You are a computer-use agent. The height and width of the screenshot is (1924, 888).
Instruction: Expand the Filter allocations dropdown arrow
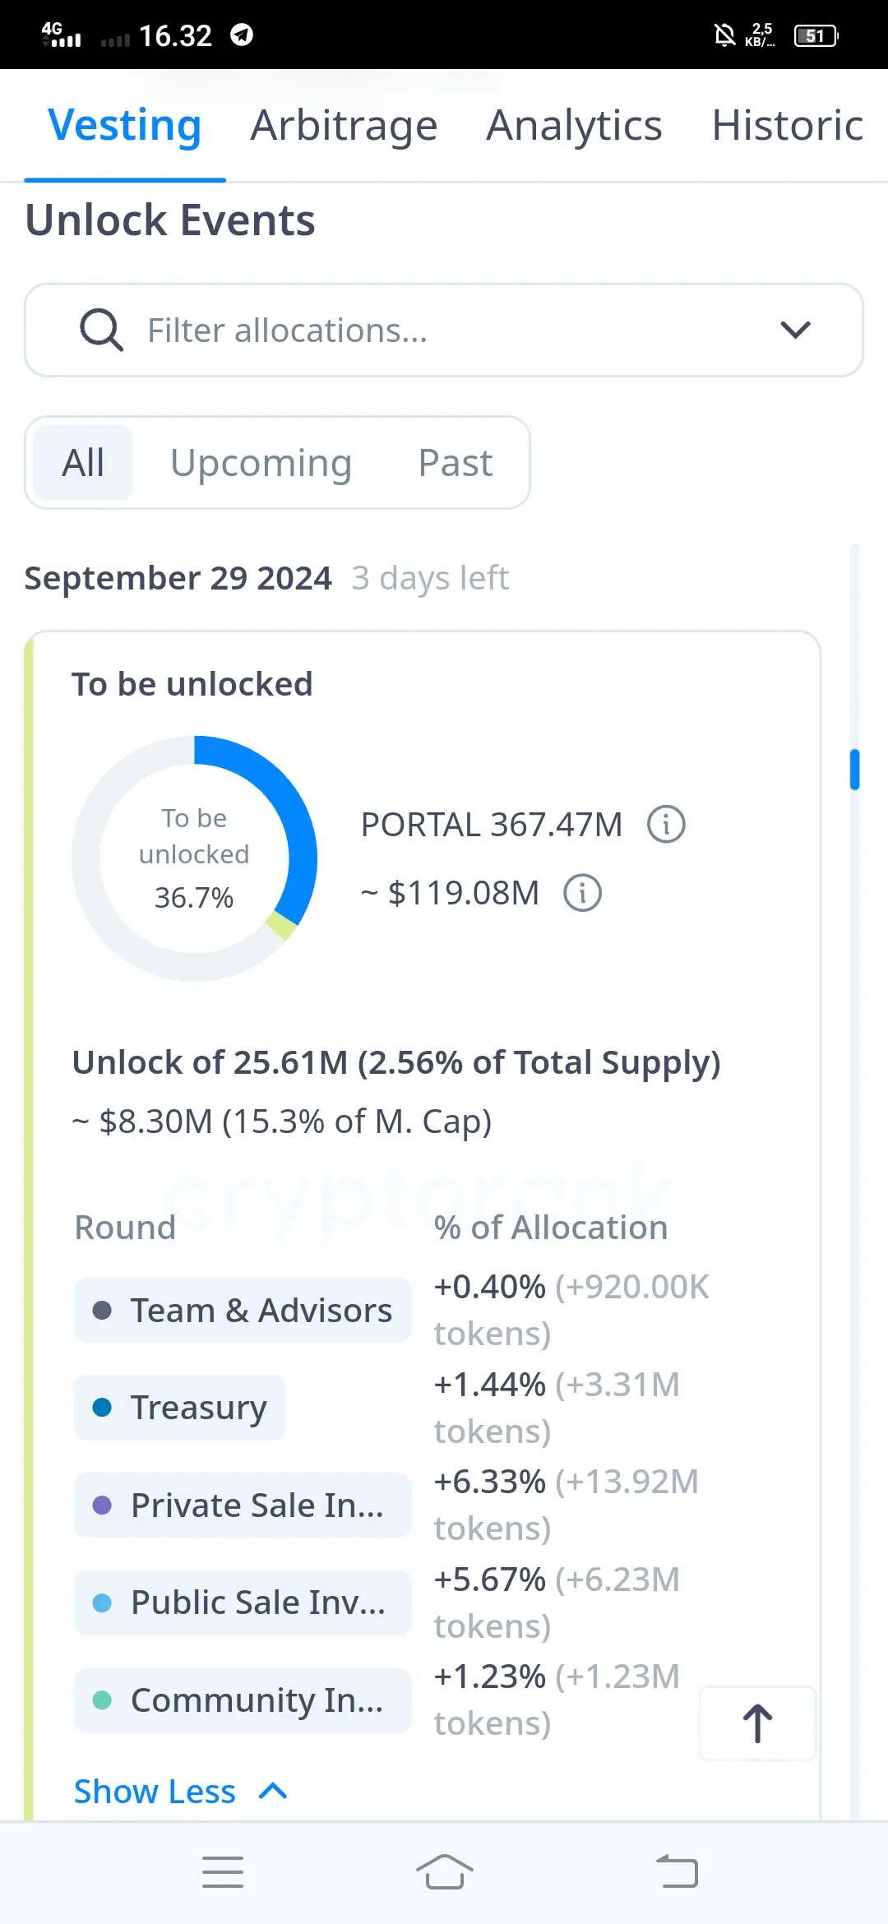pos(795,331)
